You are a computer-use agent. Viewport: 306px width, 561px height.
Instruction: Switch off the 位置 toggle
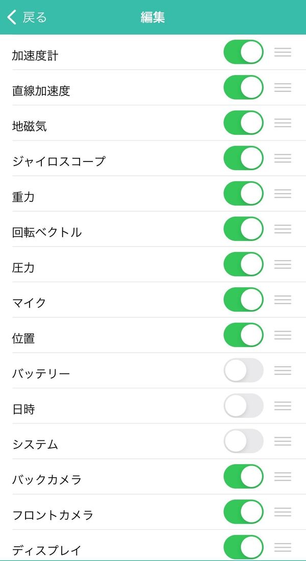coord(243,335)
